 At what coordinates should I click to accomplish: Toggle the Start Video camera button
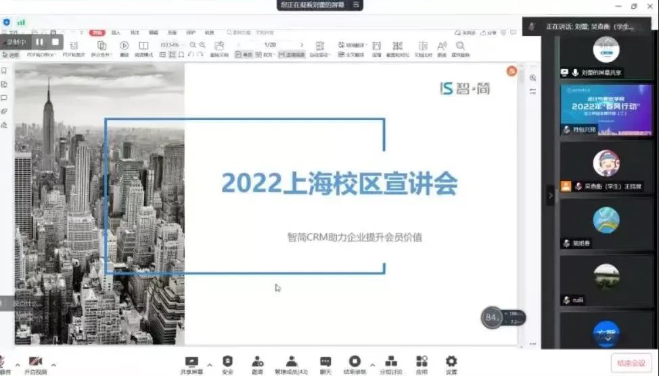tap(36, 364)
